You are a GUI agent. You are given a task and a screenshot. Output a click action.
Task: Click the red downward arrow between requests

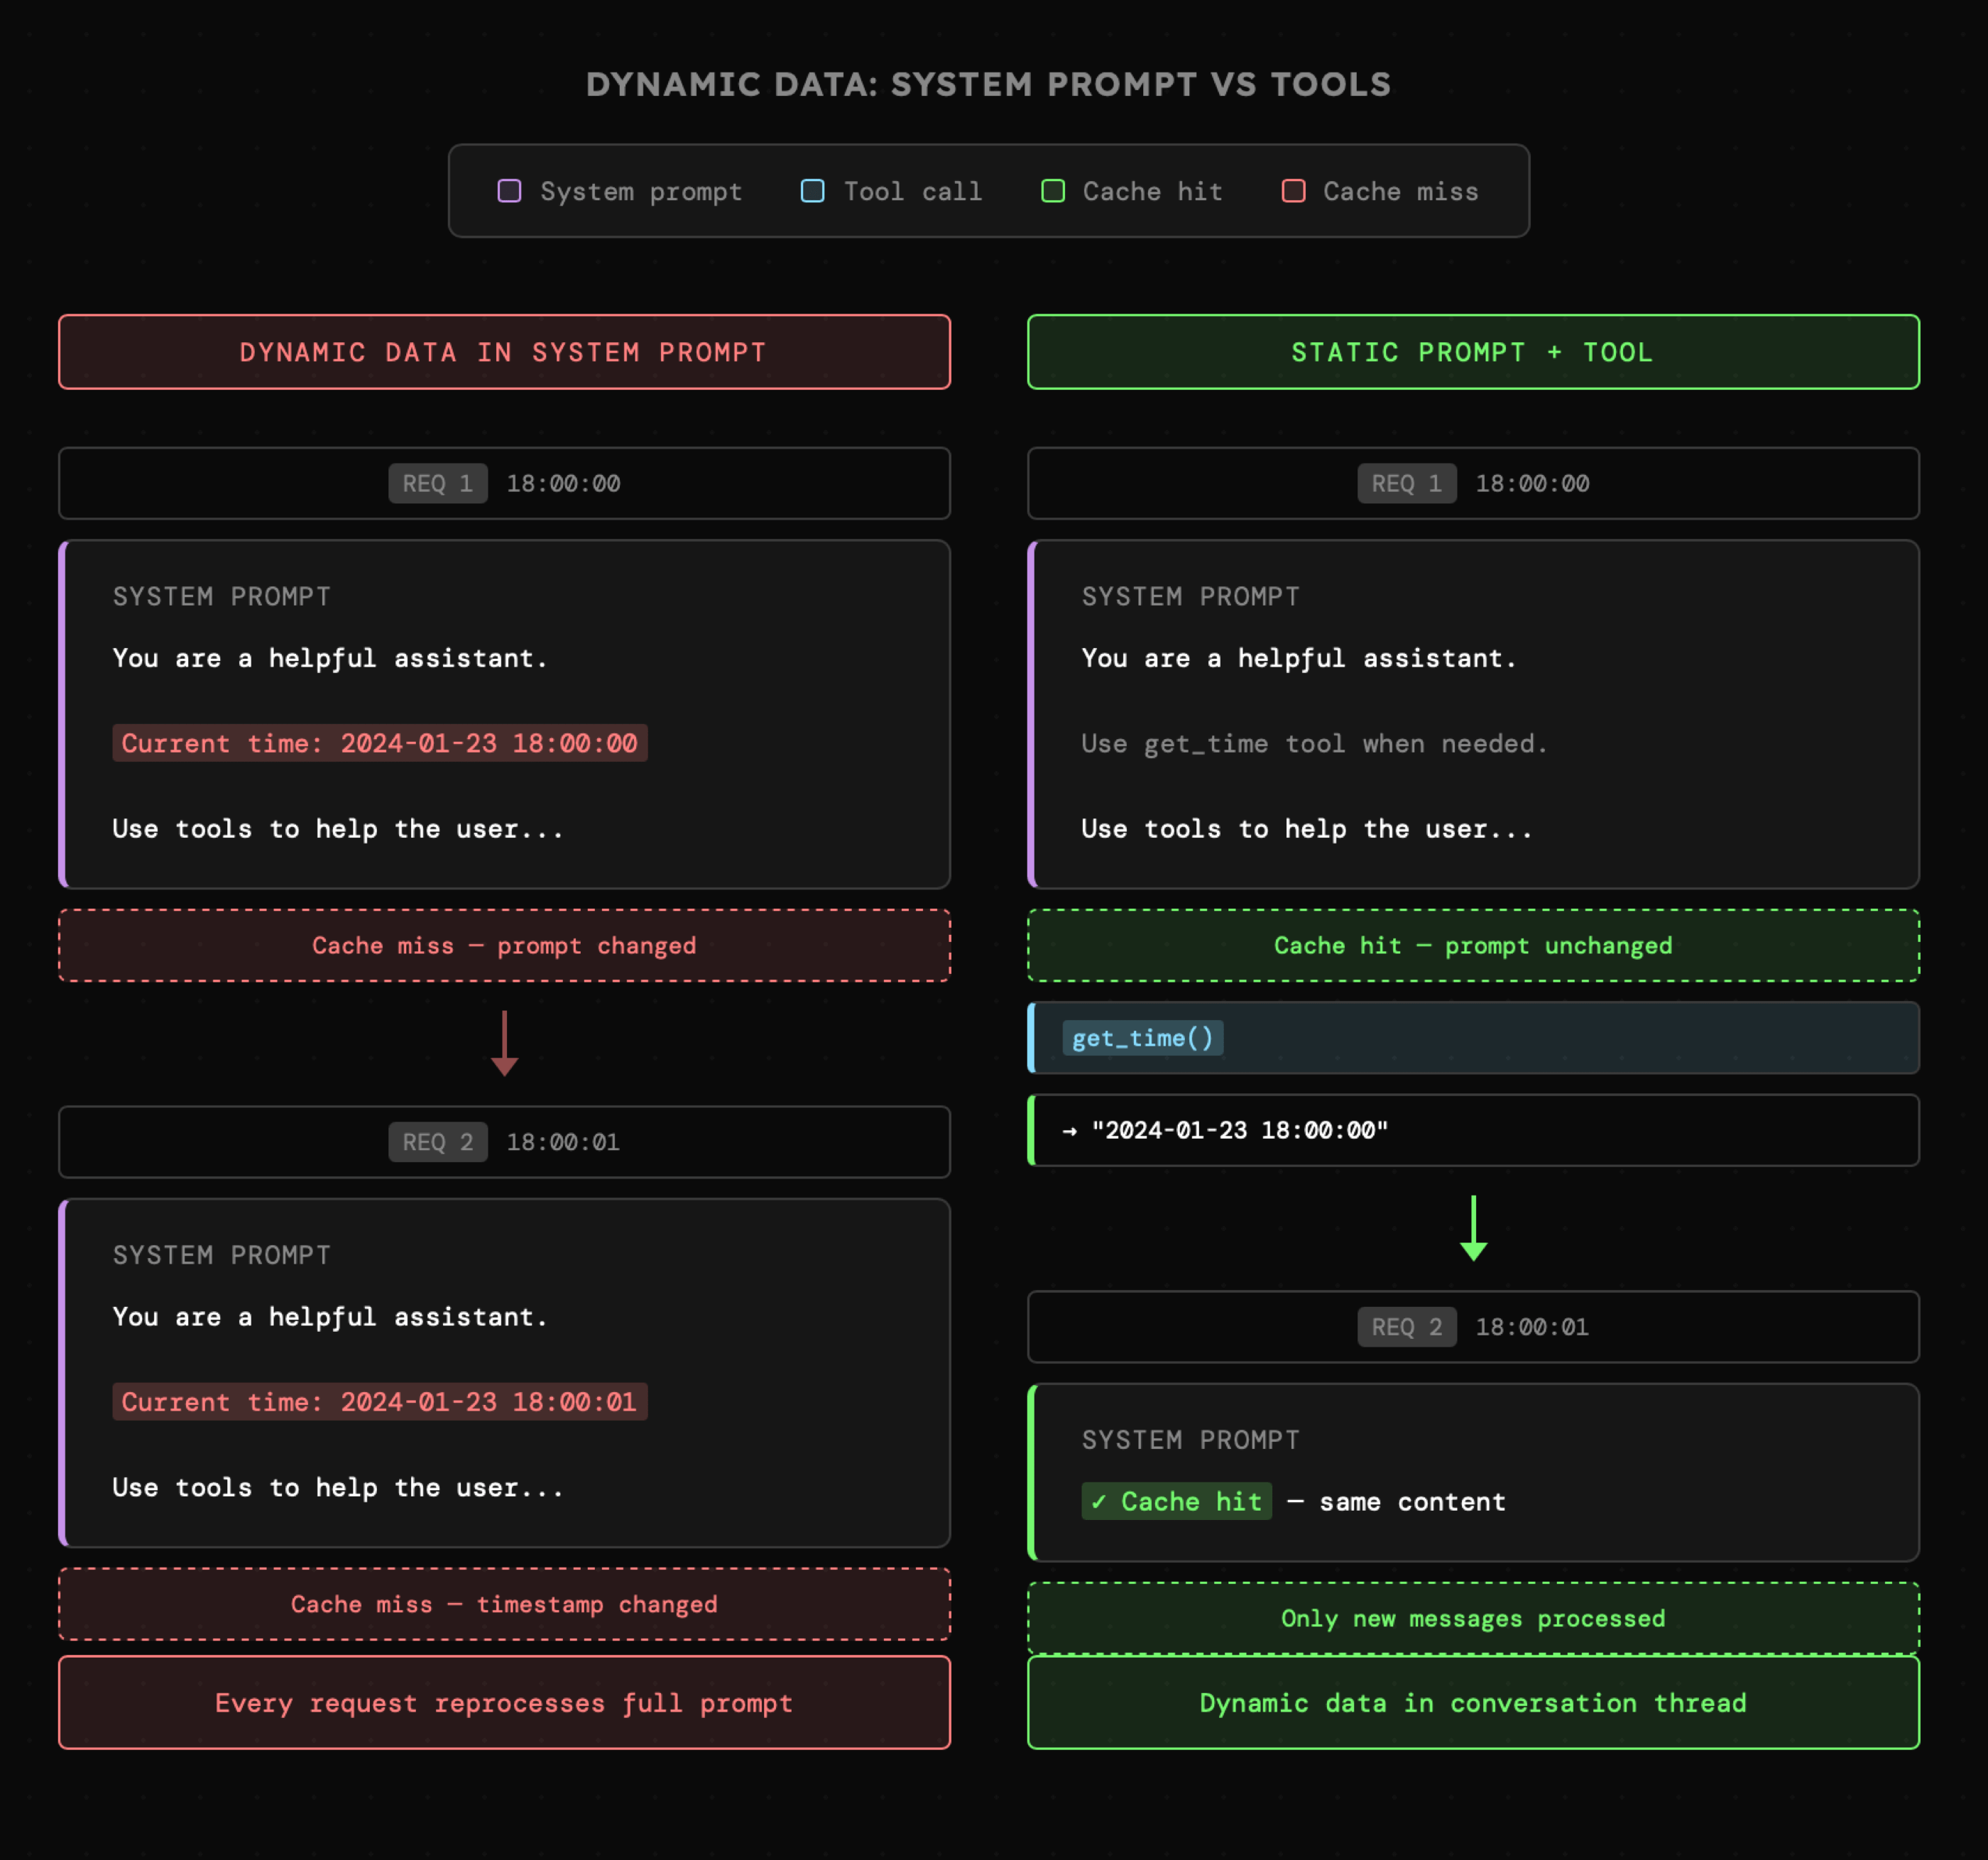(x=504, y=1044)
